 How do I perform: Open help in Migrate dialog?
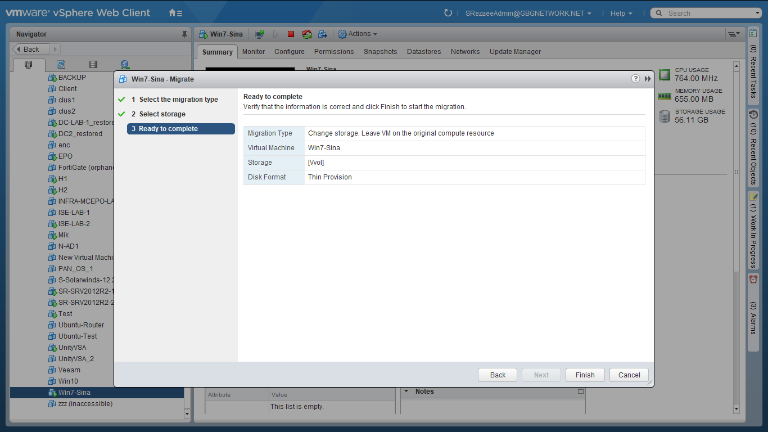tap(635, 79)
